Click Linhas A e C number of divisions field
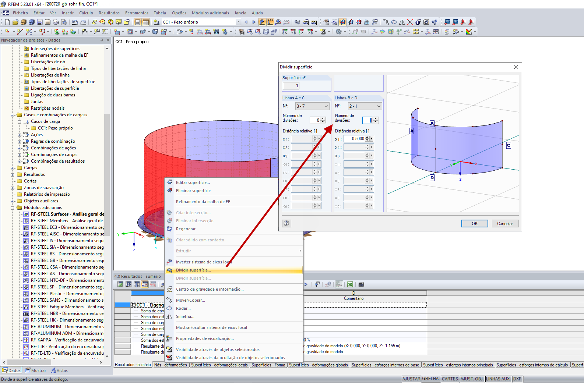 [315, 120]
